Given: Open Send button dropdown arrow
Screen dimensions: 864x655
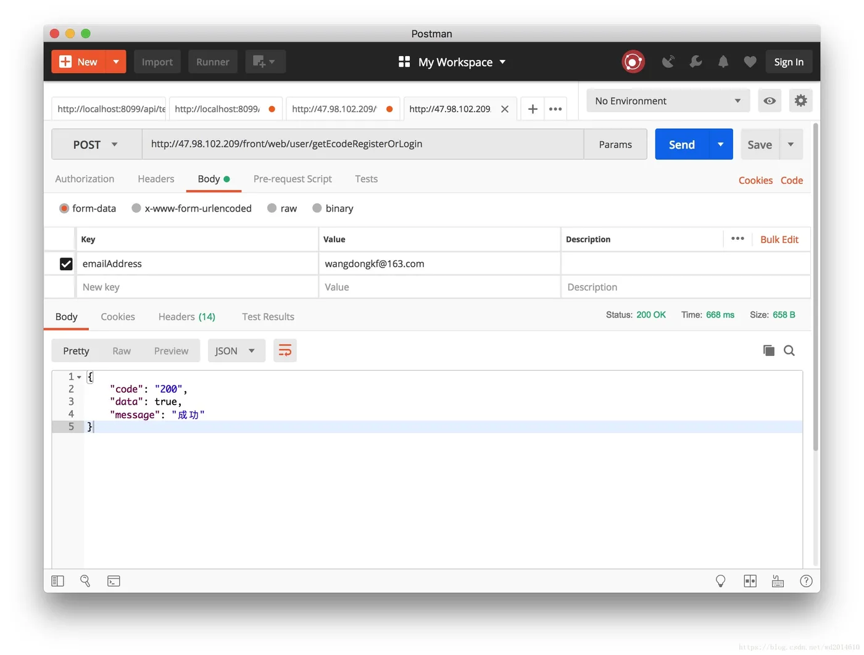Looking at the screenshot, I should pyautogui.click(x=720, y=144).
